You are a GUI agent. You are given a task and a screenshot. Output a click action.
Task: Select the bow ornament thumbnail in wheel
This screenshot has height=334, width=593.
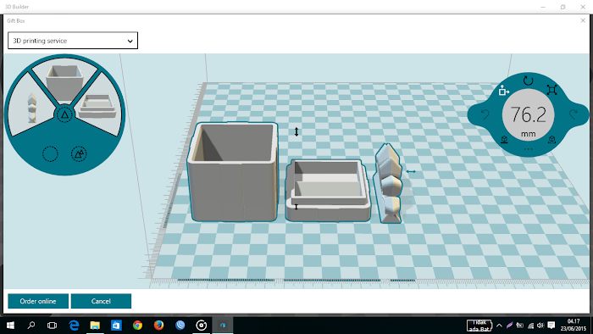[32, 108]
